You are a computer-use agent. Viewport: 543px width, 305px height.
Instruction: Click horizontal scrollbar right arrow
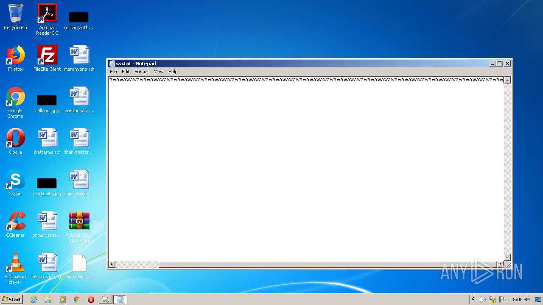coord(500,264)
